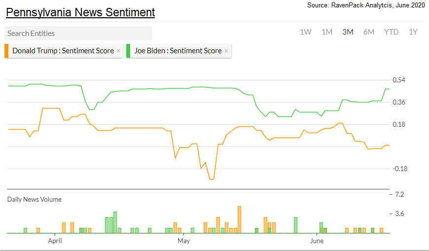Screen dimensions: 429x251
Task: Click the Joe Biden : Sentiment Score label
Action: click(x=178, y=51)
